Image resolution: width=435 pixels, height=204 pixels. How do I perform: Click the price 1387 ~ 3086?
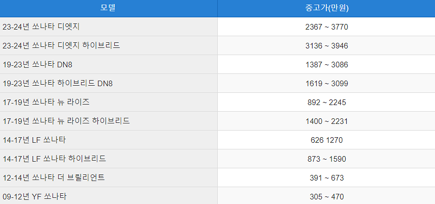click(x=326, y=65)
